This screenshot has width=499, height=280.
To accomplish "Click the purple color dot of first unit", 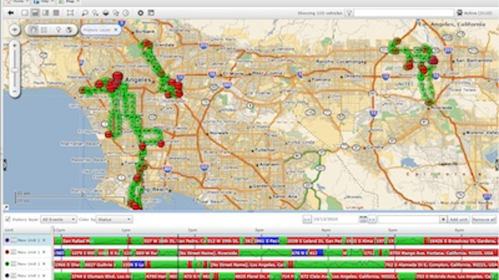I will 7,241.
